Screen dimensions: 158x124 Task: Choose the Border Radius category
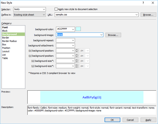(9, 41)
